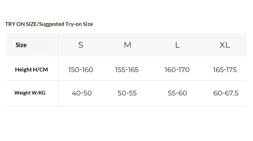Pick the XL size column header
The width and height of the screenshot is (253, 141).
(225, 45)
